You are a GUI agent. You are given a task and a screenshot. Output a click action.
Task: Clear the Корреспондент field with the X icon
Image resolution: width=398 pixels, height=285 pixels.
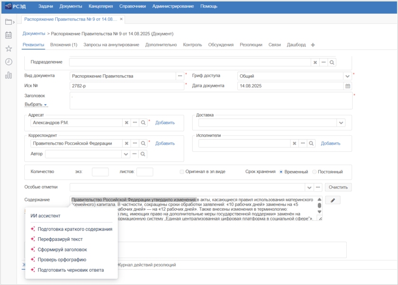point(127,143)
